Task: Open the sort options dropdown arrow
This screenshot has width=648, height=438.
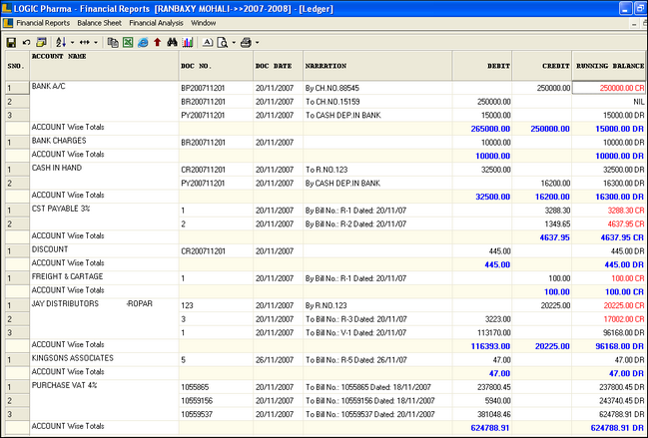Action: tap(72, 42)
